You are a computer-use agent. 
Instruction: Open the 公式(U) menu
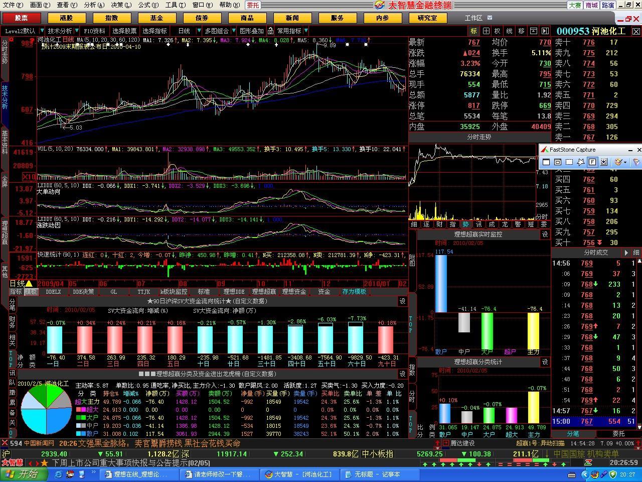pyautogui.click(x=148, y=5)
